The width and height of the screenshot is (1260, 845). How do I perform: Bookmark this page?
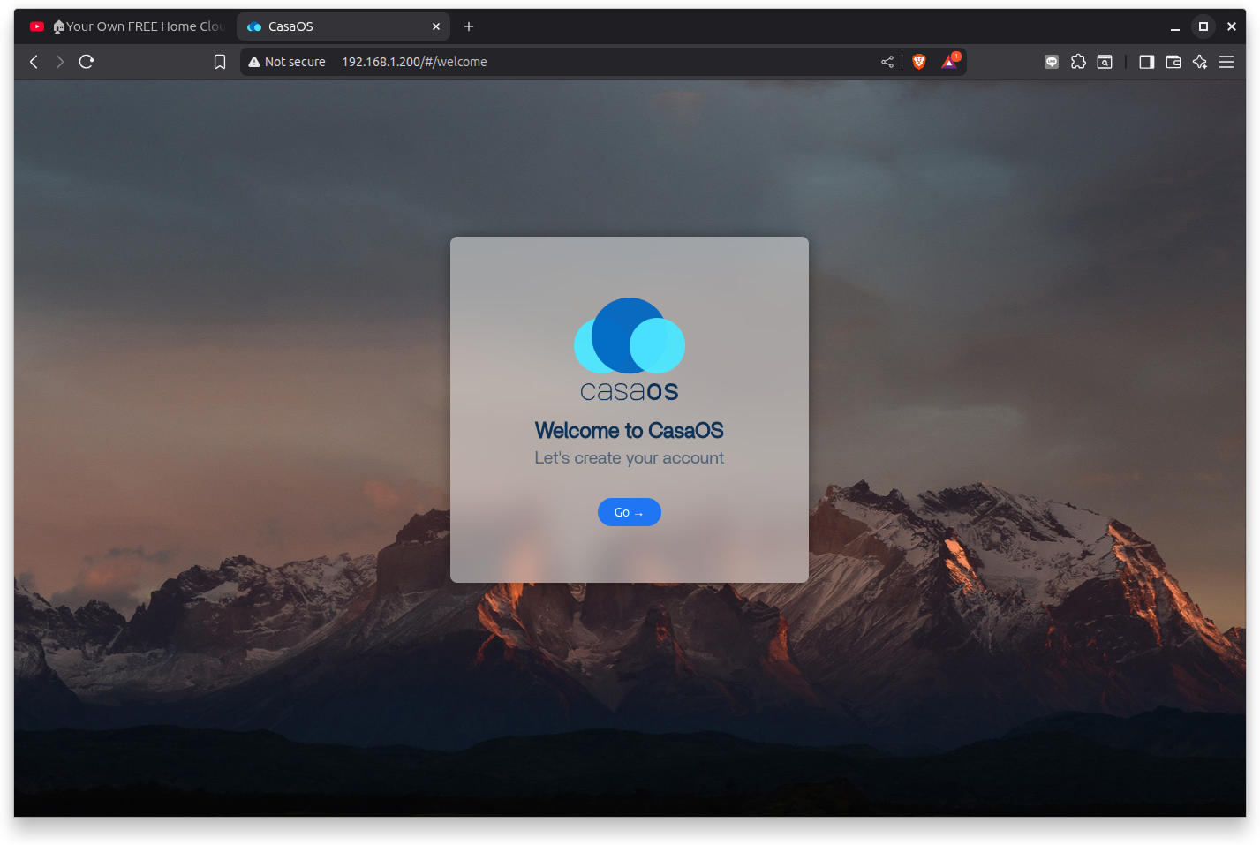pyautogui.click(x=220, y=62)
